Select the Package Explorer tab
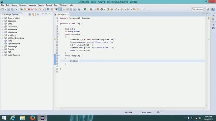 [11, 14]
